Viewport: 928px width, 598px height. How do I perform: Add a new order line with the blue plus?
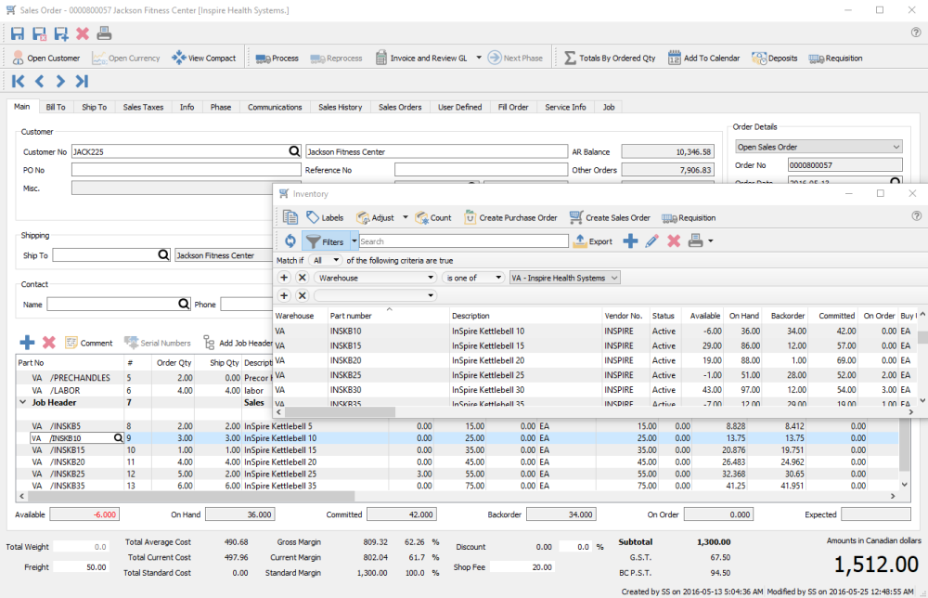[27, 343]
